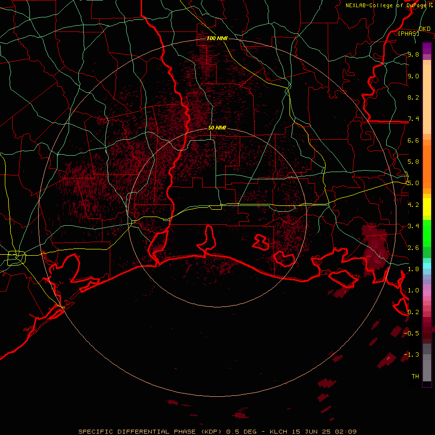Click the 9.8 value on the color scale
The height and width of the screenshot is (435, 435).
coord(413,55)
